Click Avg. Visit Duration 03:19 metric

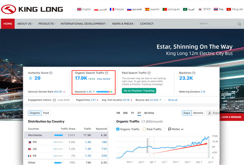(x=117, y=100)
